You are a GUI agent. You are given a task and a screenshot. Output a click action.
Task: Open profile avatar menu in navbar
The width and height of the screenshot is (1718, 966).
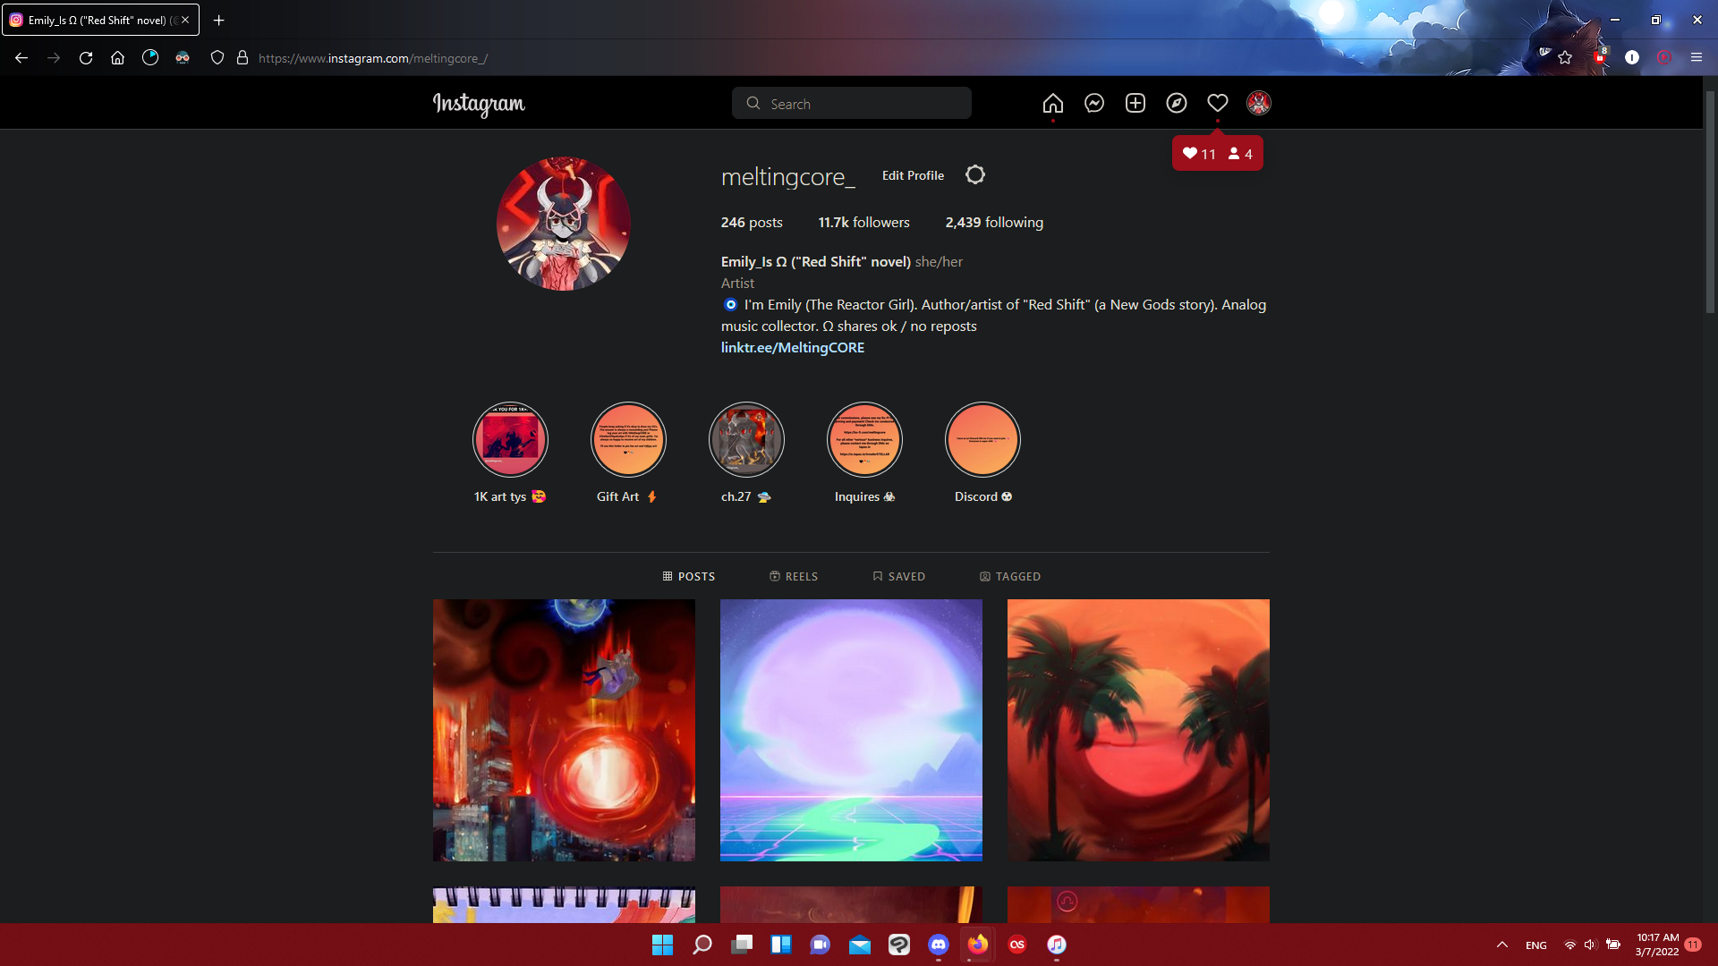point(1258,104)
